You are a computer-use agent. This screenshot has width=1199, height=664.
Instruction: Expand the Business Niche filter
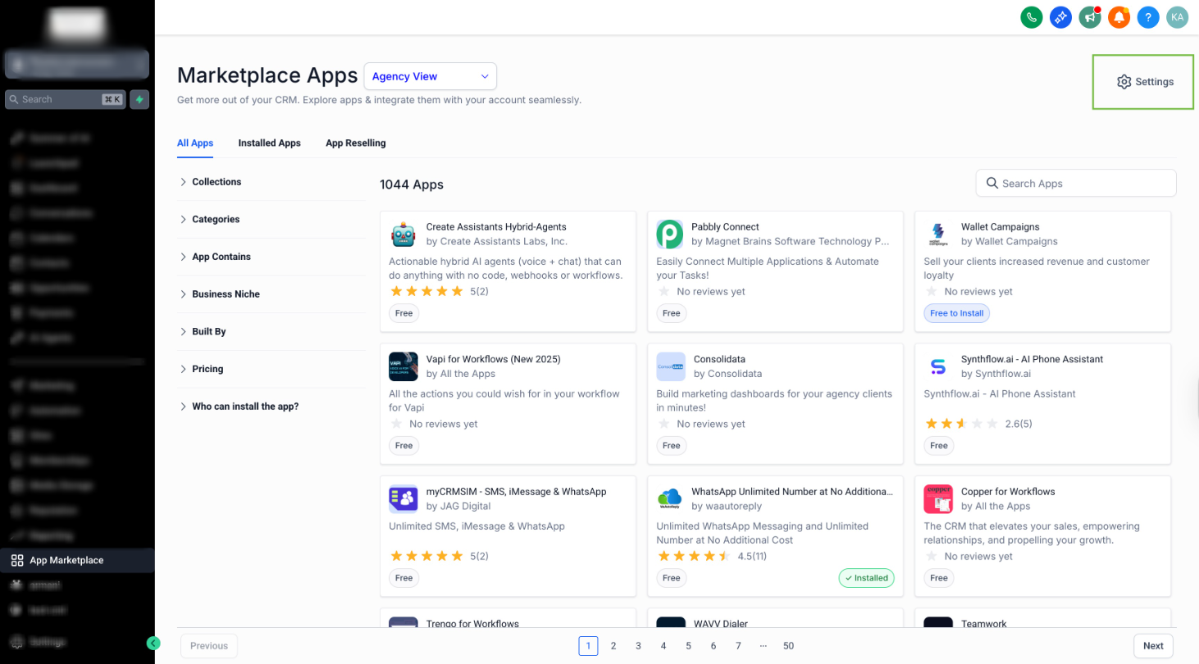click(271, 294)
